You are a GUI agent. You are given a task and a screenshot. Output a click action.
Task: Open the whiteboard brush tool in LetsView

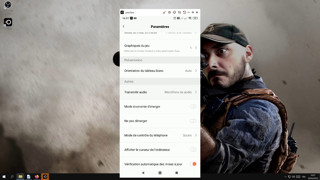tap(164, 12)
